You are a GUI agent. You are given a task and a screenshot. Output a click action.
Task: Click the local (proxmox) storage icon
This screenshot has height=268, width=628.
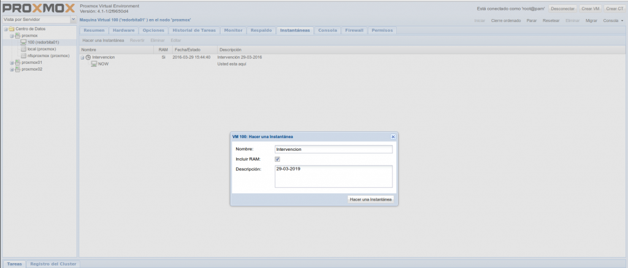click(x=23, y=49)
